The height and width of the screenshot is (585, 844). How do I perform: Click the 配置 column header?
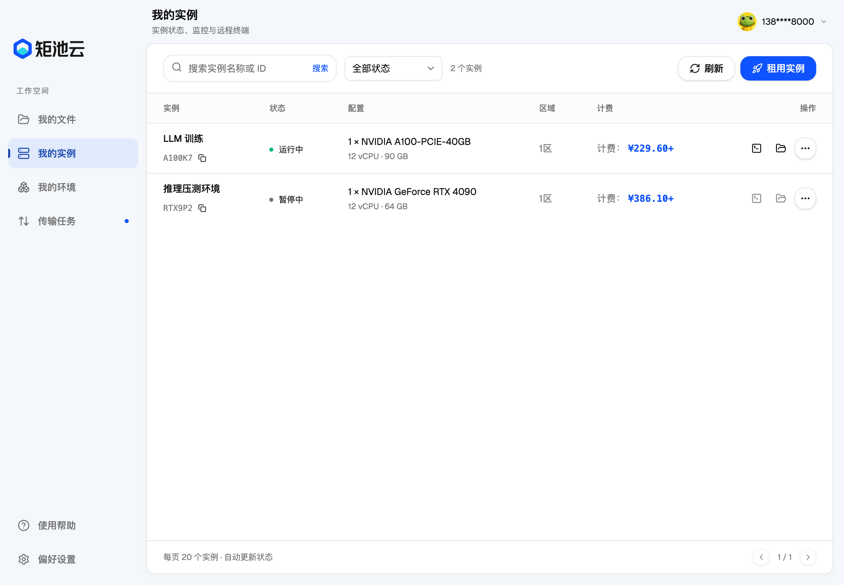coord(356,108)
